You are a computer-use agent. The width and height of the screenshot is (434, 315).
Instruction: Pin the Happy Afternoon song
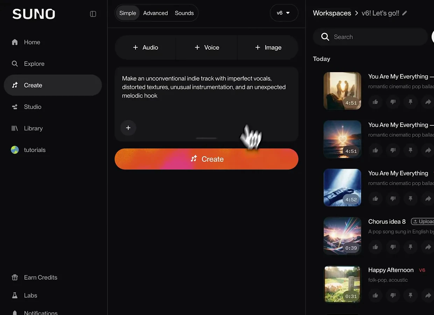(410, 295)
